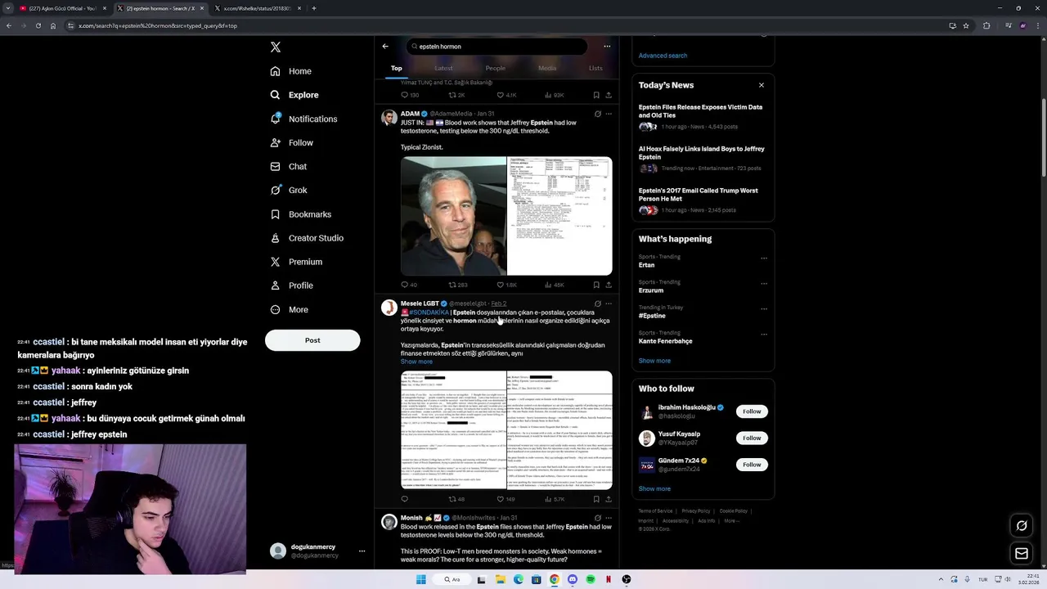
Task: Follow Yusuf Kayaalp
Action: [752, 438]
